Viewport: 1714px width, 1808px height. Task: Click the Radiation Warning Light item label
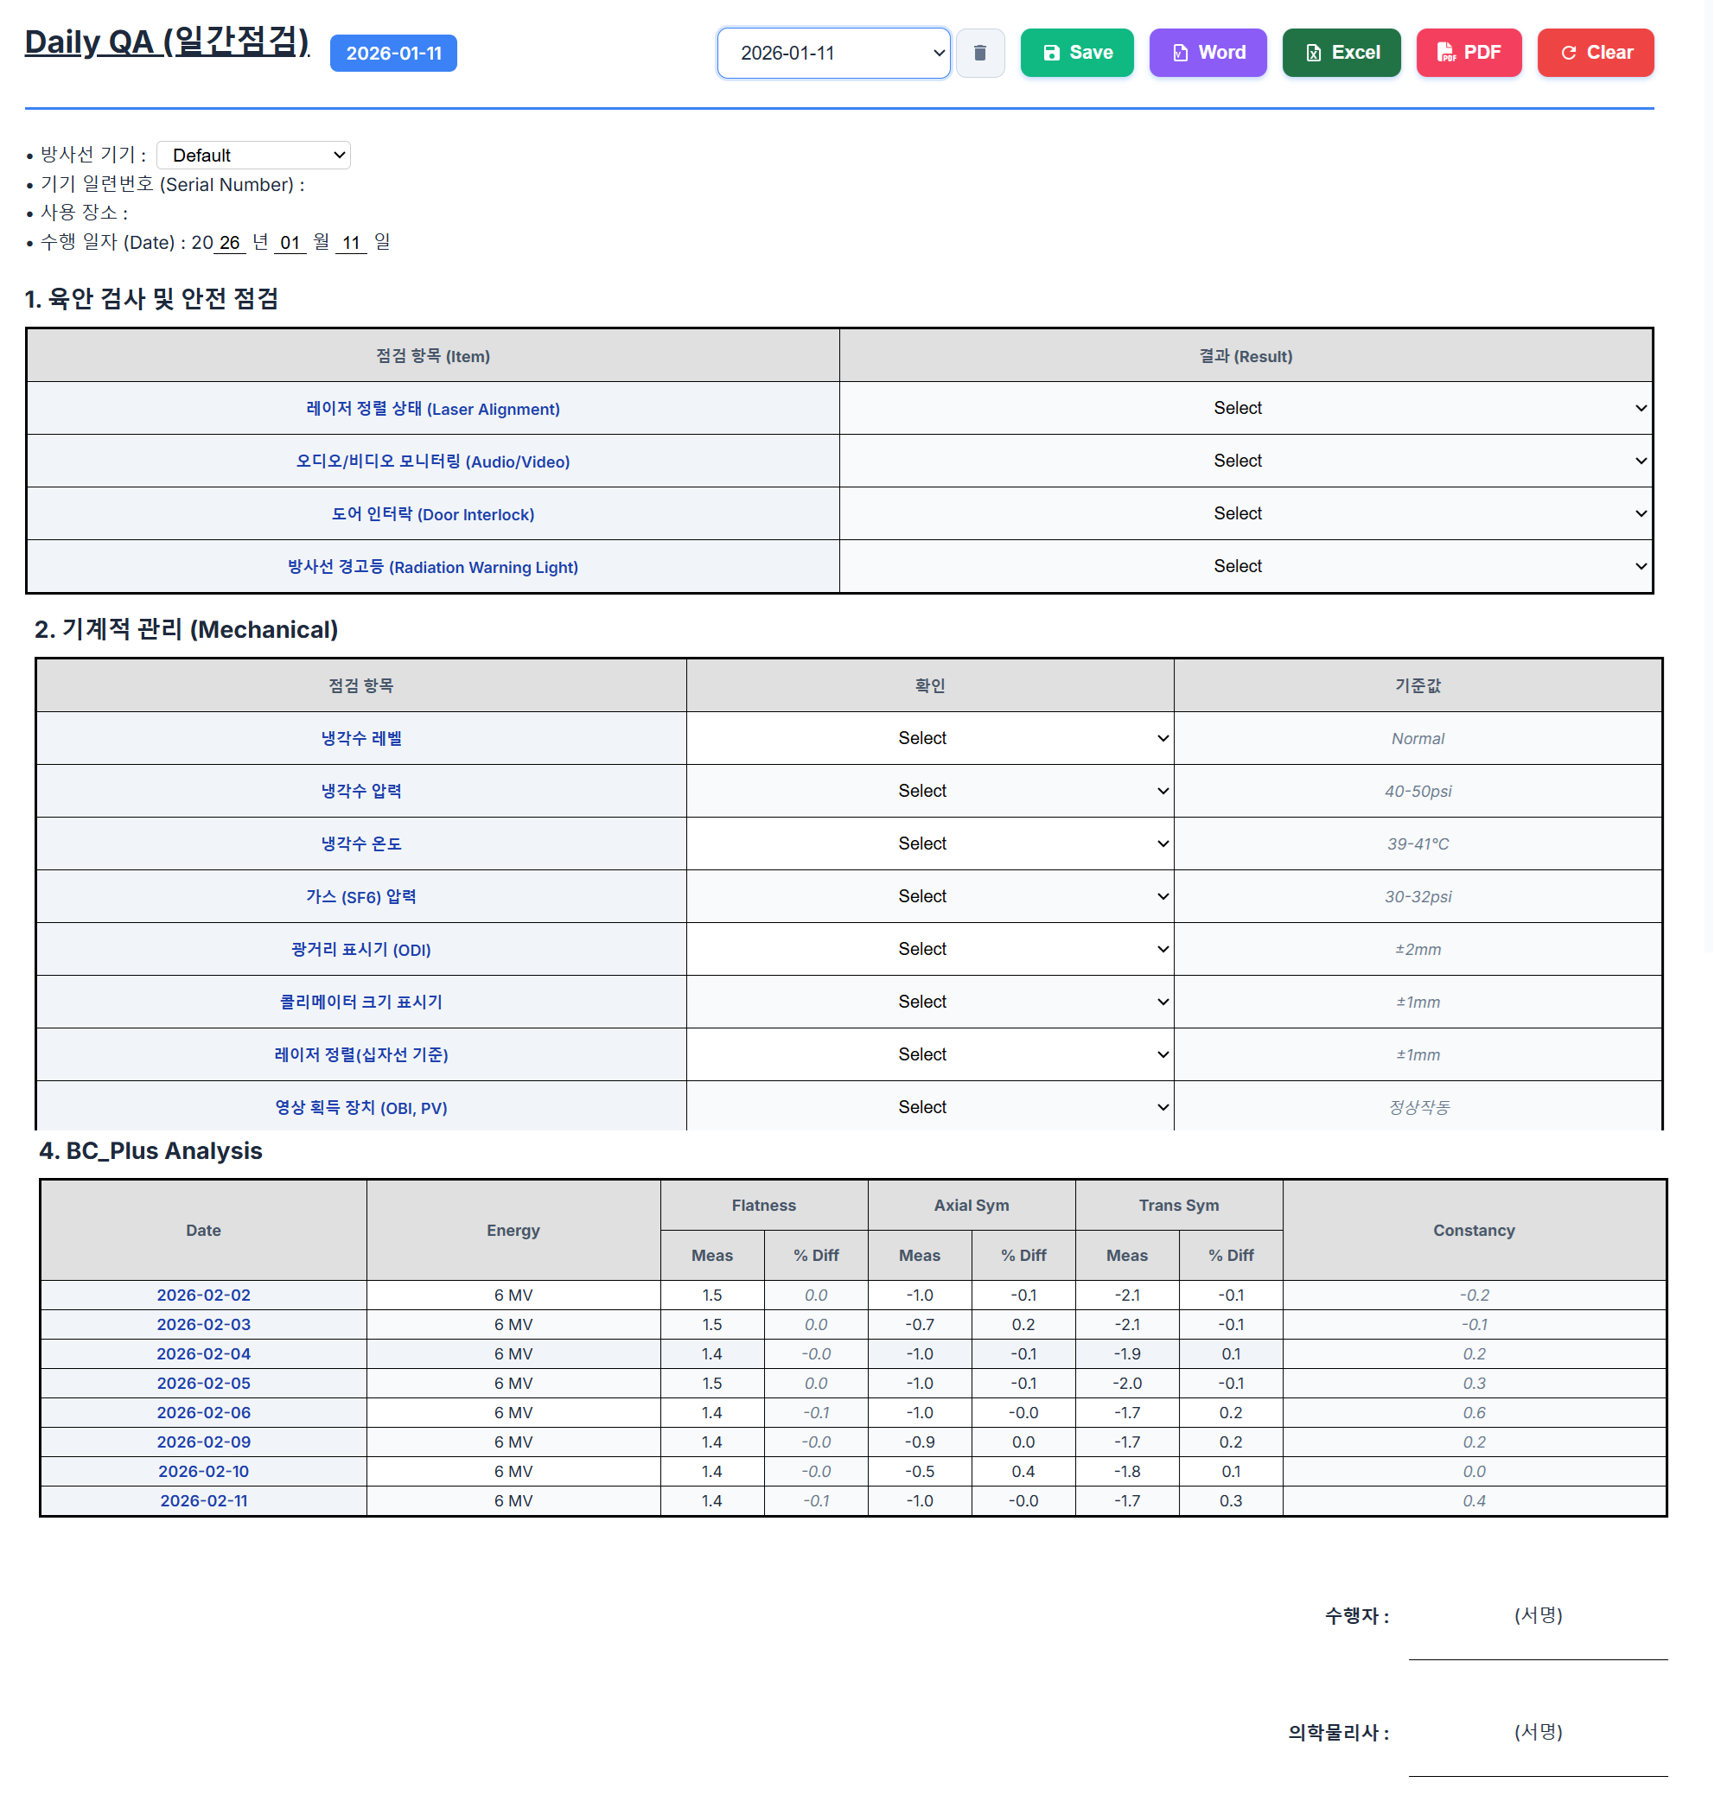coord(433,567)
